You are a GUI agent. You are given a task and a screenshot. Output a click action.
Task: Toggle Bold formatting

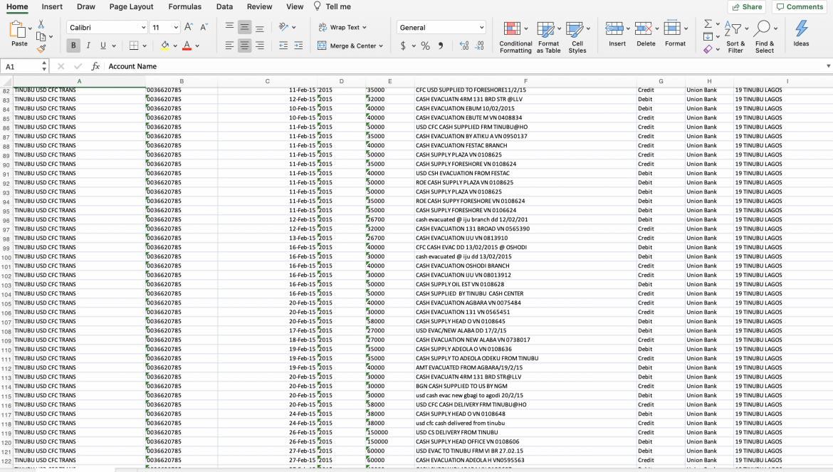73,46
